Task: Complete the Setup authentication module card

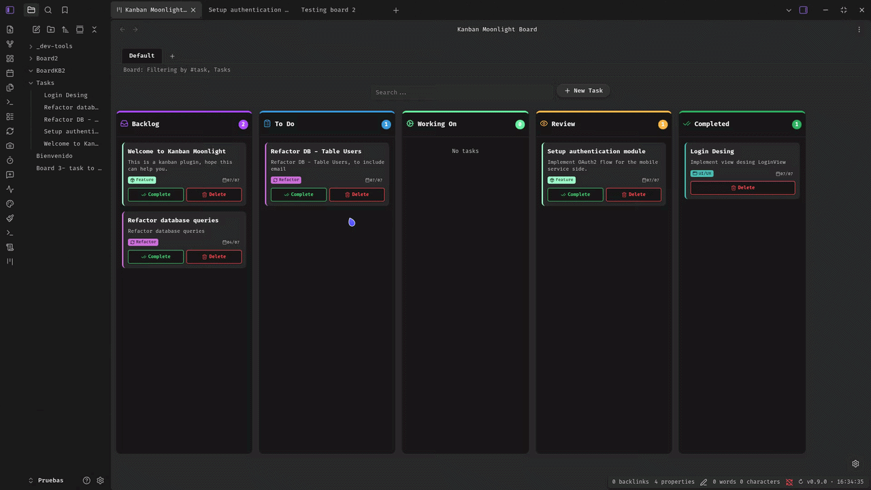Action: tap(576, 195)
